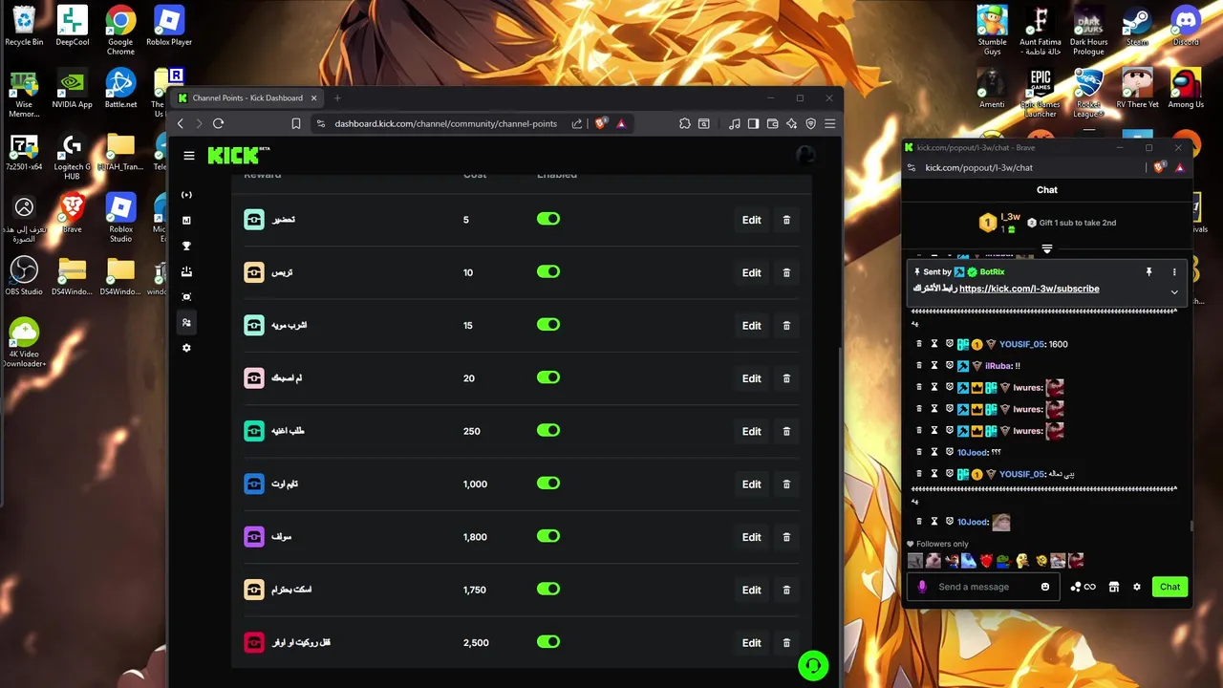Click trash icon in the 1,000 cost row

(786, 484)
